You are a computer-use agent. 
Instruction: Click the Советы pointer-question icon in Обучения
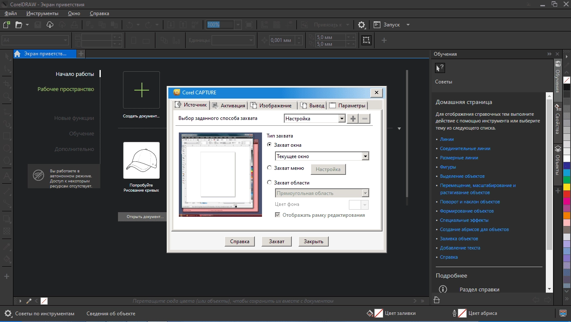[440, 68]
